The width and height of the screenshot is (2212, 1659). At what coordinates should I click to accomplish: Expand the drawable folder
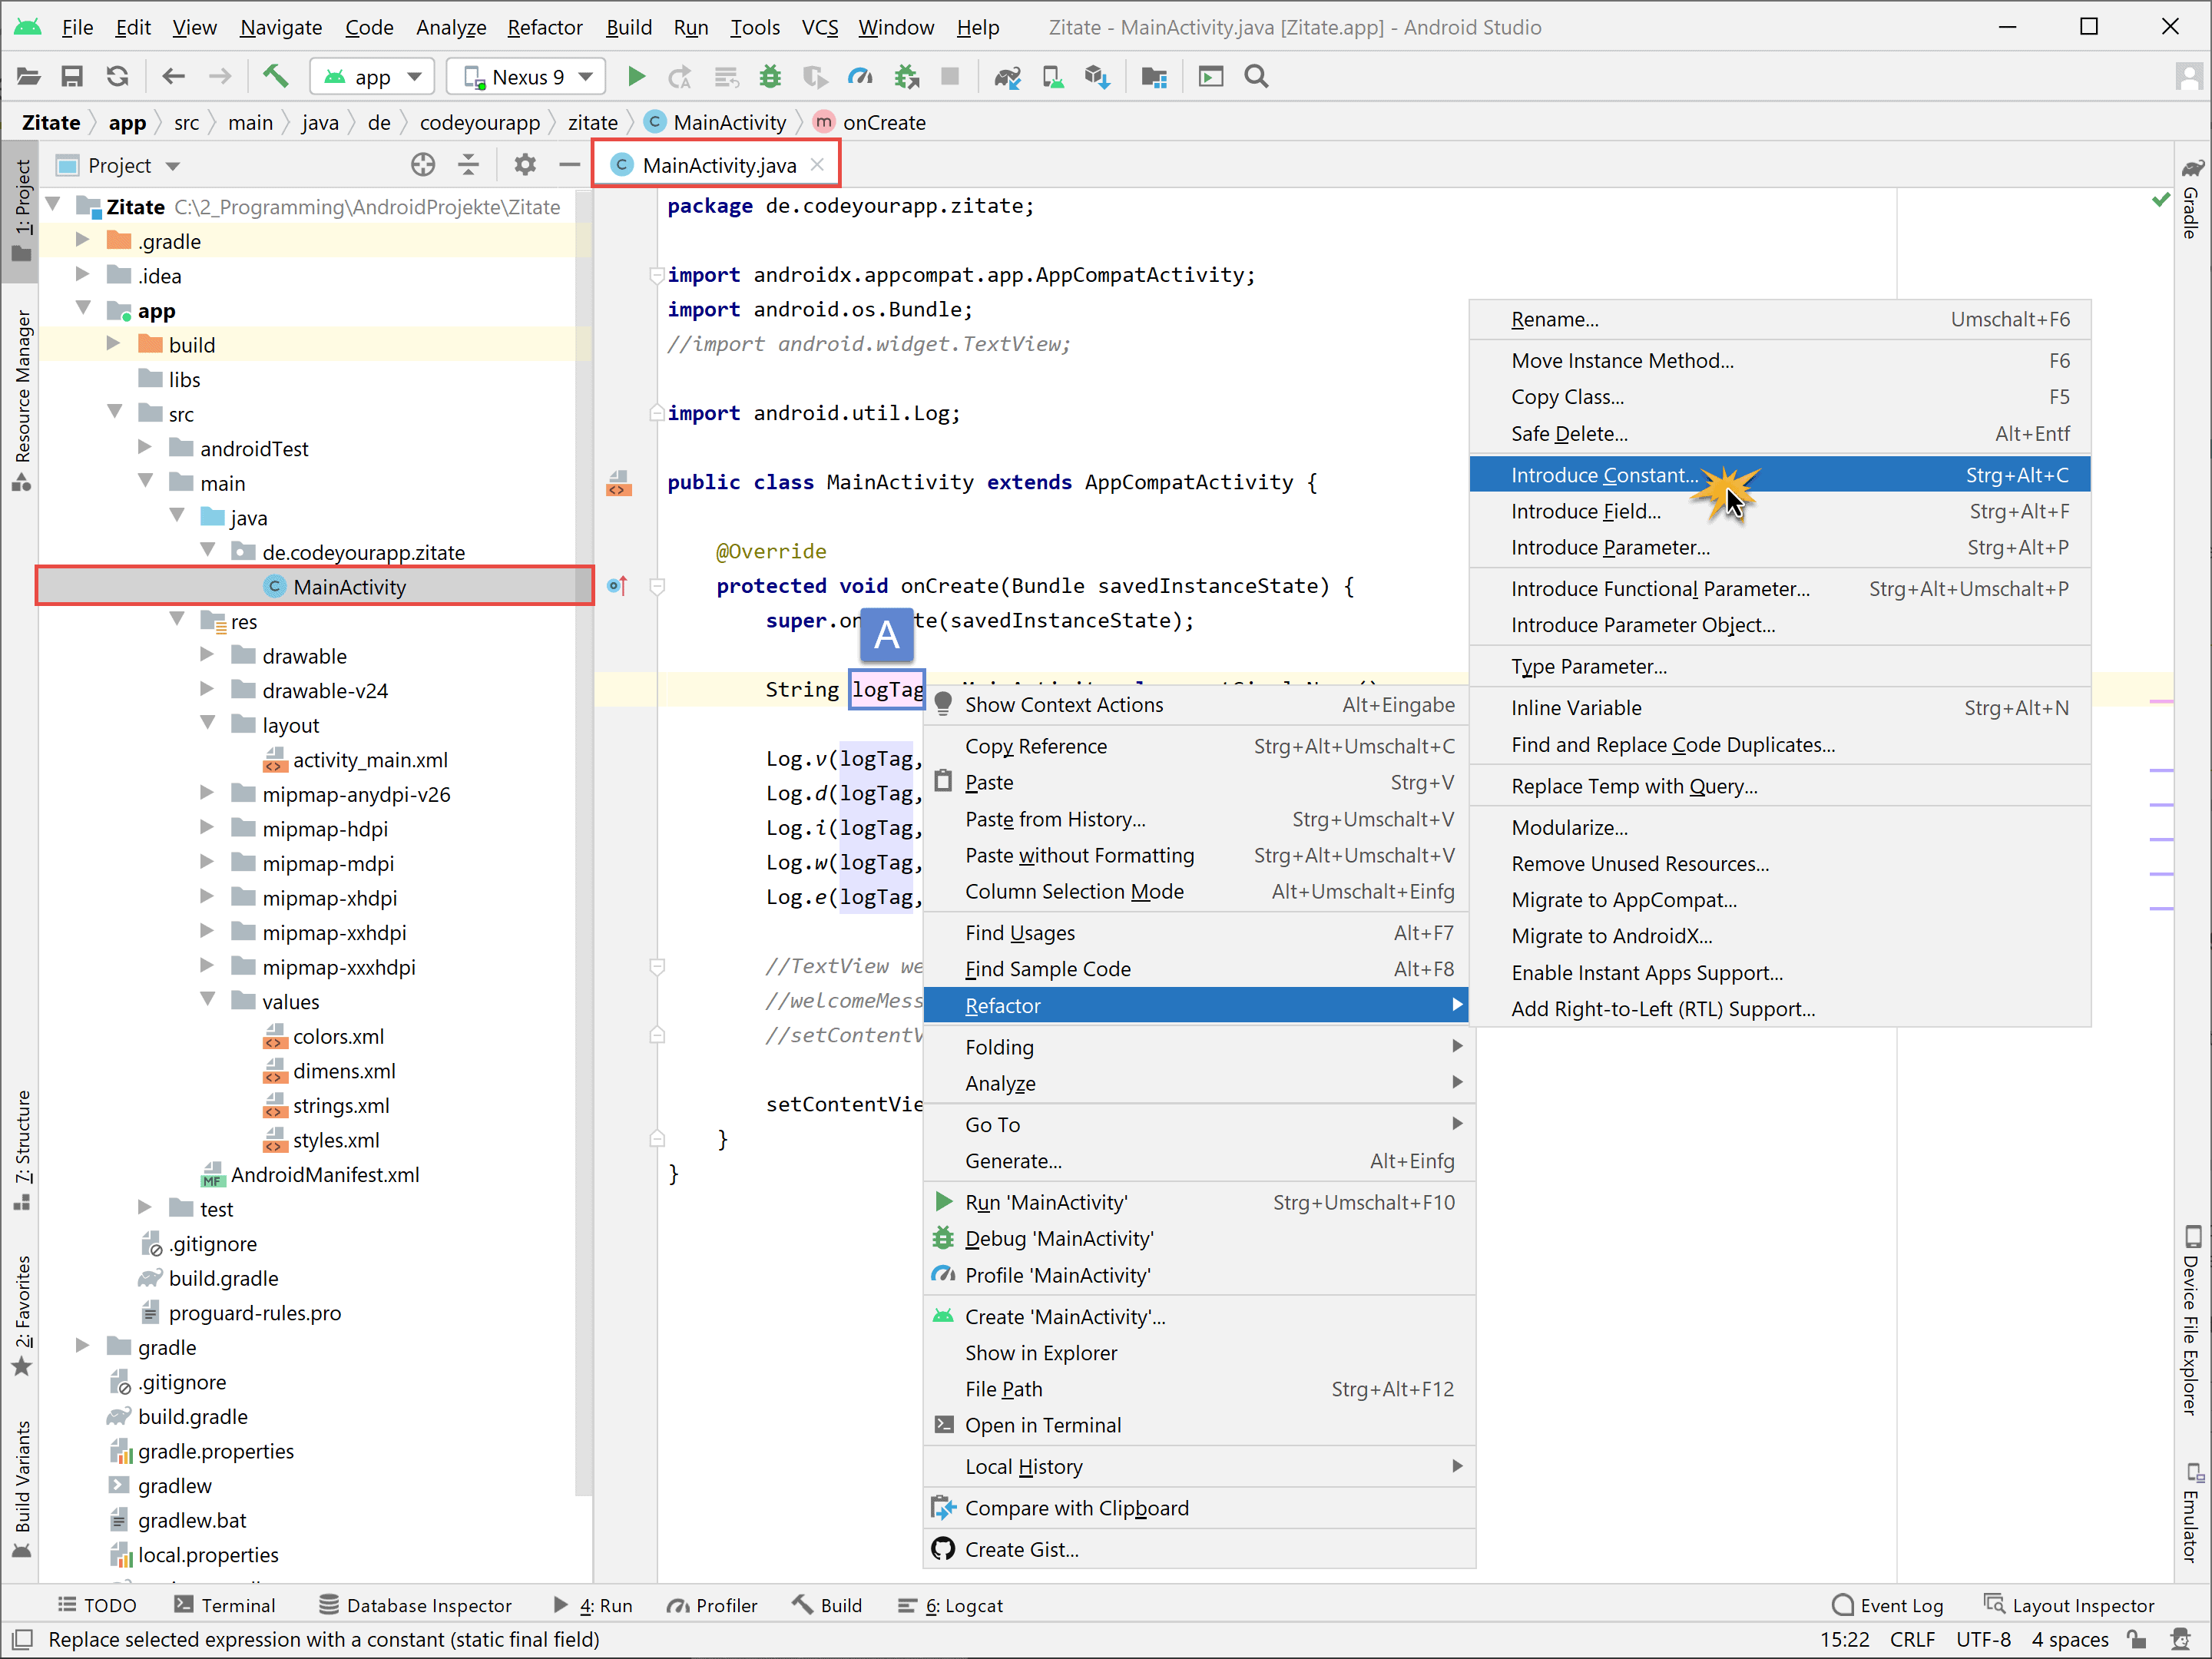(207, 655)
